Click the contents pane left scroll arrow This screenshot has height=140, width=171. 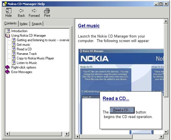coord(7,134)
